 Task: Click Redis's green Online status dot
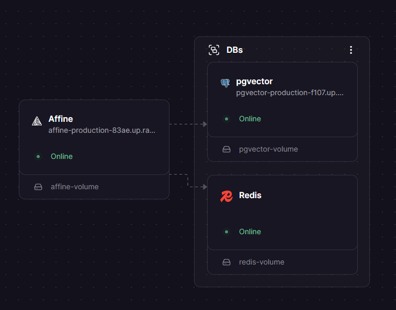point(227,232)
